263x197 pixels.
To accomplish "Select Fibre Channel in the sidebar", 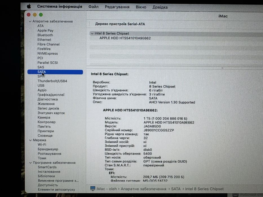I will pos(48,44).
